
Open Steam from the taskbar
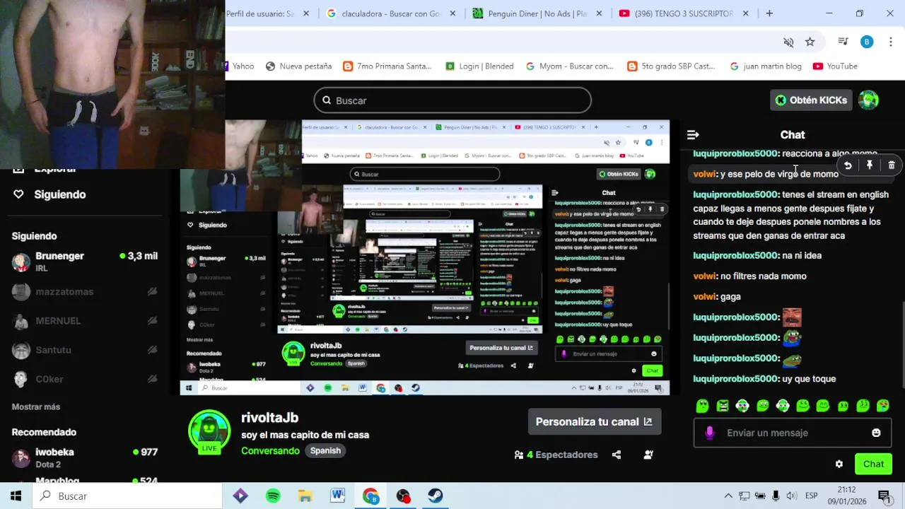(436, 496)
